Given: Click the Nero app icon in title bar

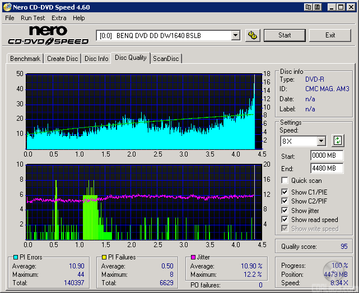Looking at the screenshot, I should click(x=7, y=7).
